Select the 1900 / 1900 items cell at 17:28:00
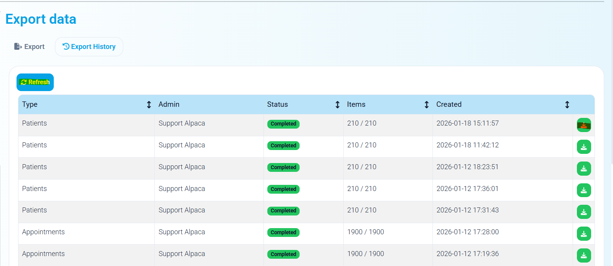Screen dimensions: 613x266 (x=365, y=232)
